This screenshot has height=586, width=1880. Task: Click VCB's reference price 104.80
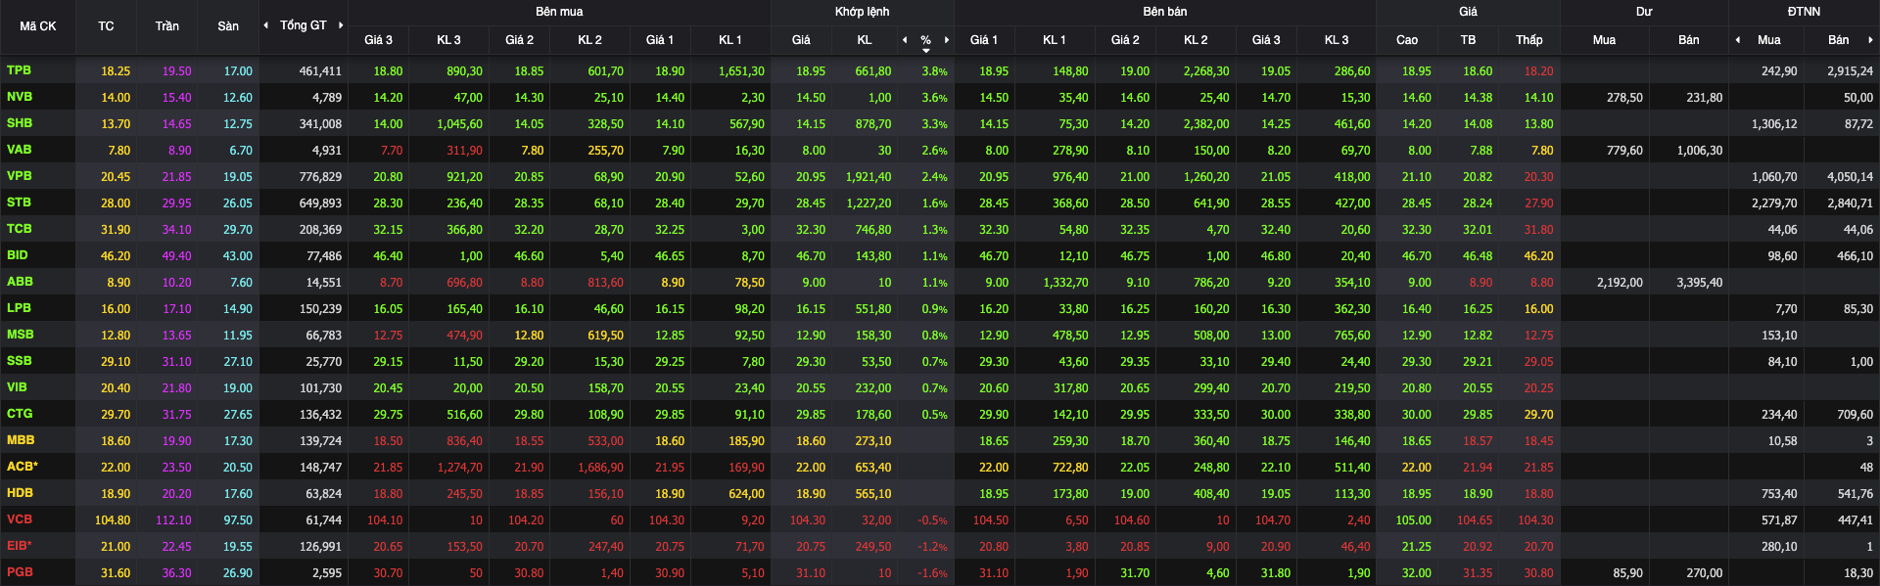[x=113, y=520]
